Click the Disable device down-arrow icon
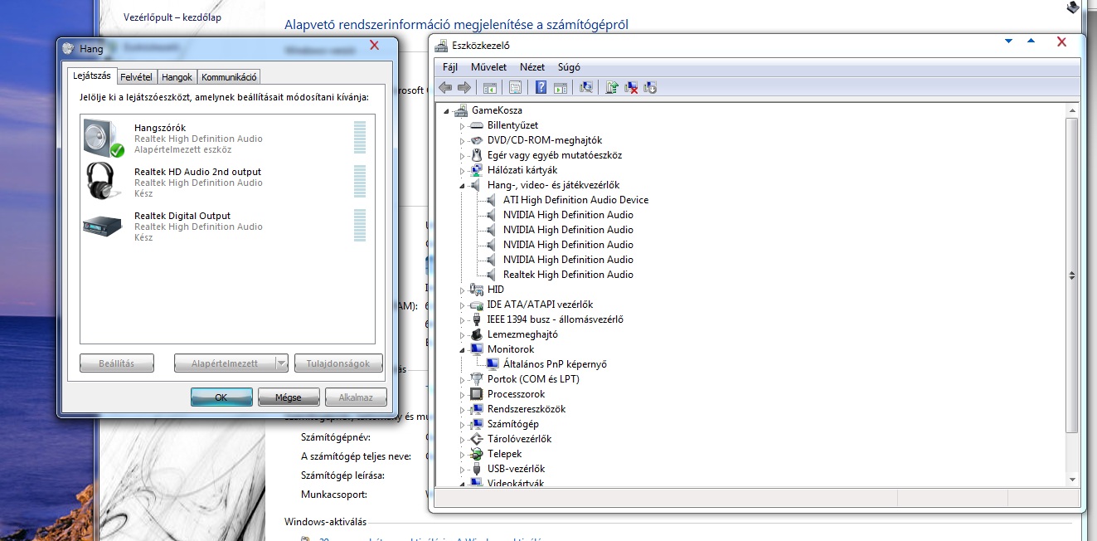Viewport: 1097px width, 541px height. click(x=650, y=87)
